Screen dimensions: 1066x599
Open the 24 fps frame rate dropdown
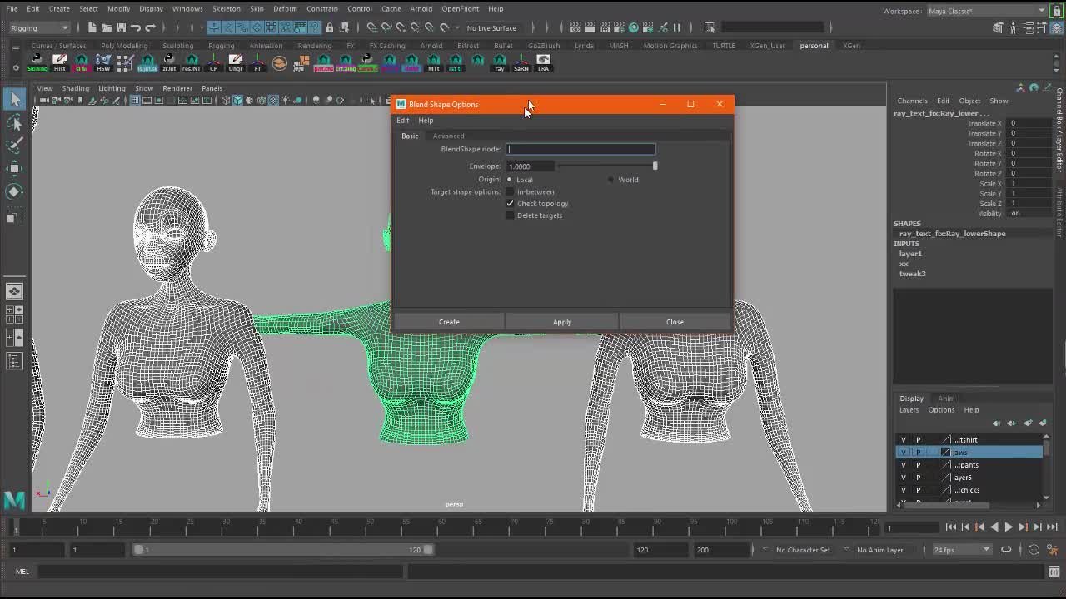coord(962,550)
